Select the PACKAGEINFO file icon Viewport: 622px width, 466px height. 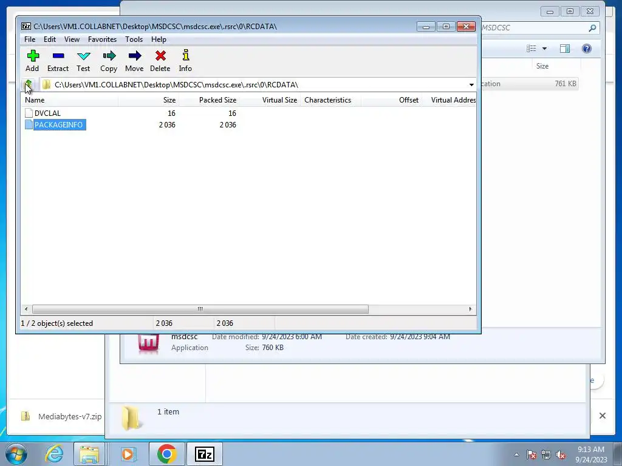(x=29, y=124)
